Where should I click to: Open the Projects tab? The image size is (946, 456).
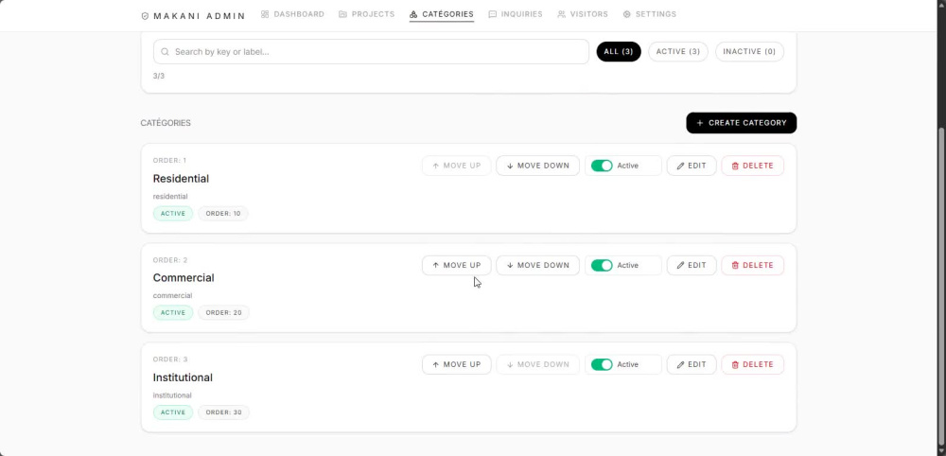[367, 14]
